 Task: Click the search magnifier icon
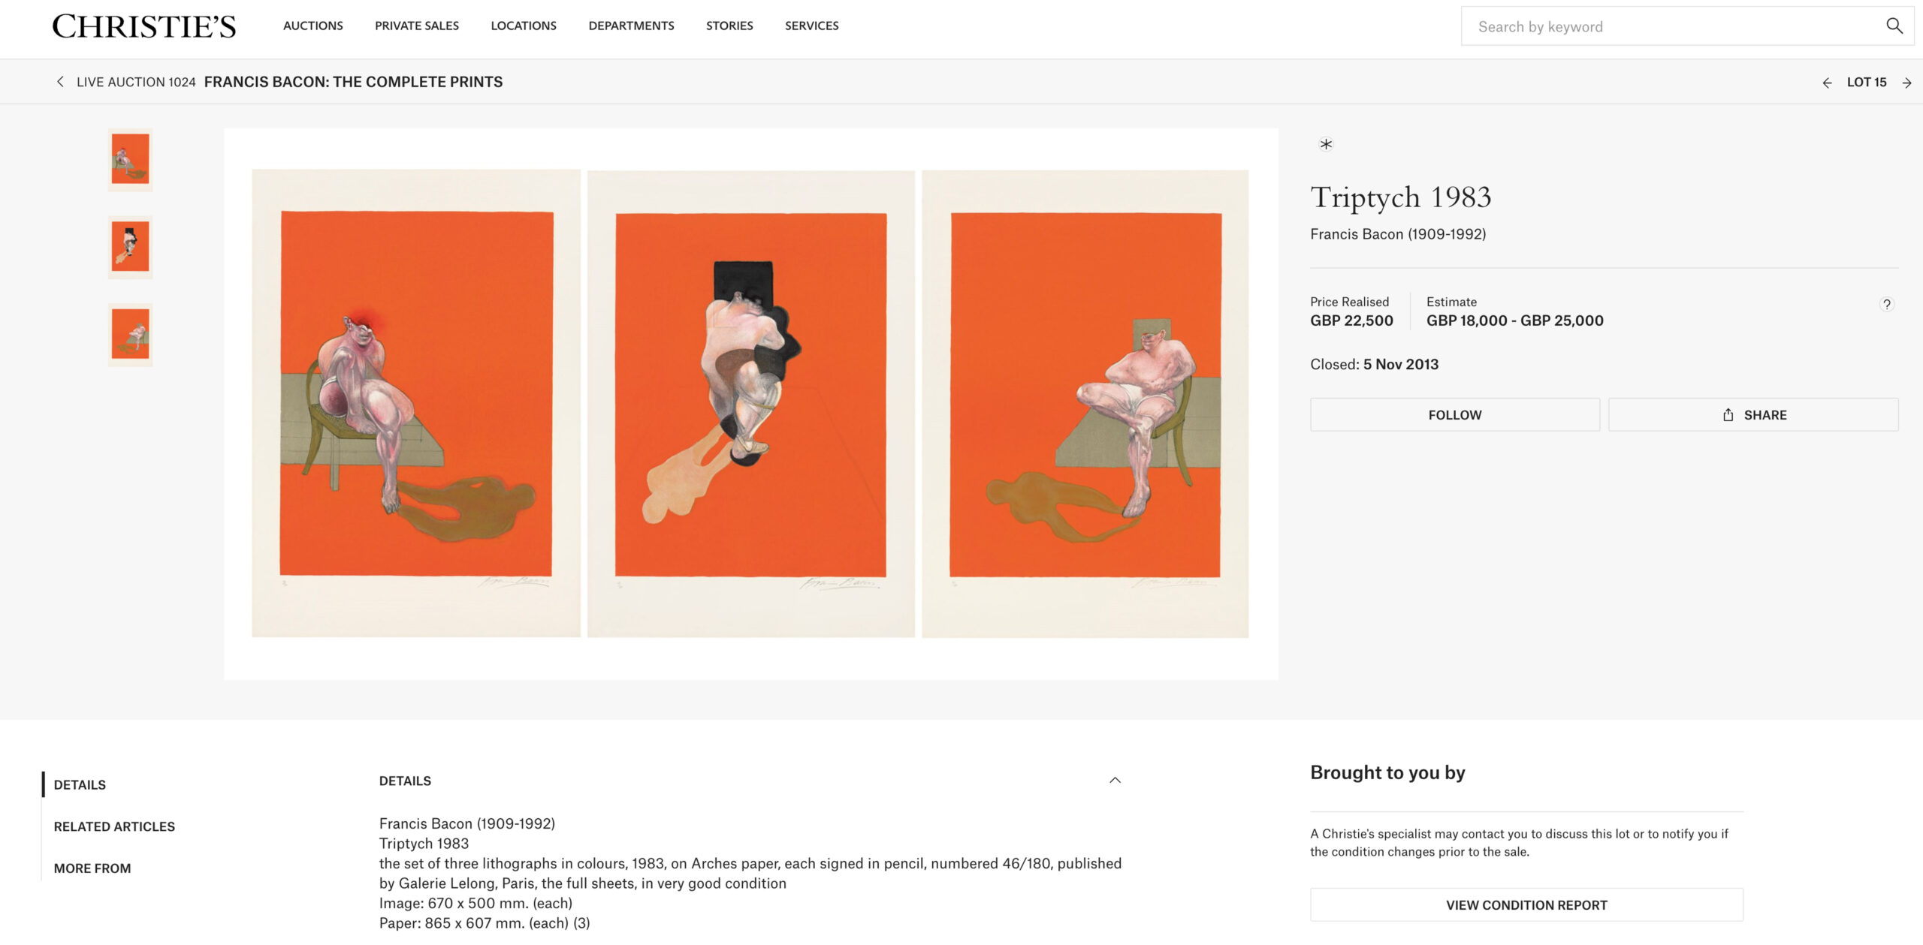coord(1894,26)
